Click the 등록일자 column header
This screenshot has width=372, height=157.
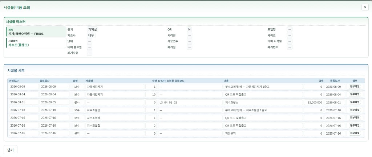pos(335,80)
